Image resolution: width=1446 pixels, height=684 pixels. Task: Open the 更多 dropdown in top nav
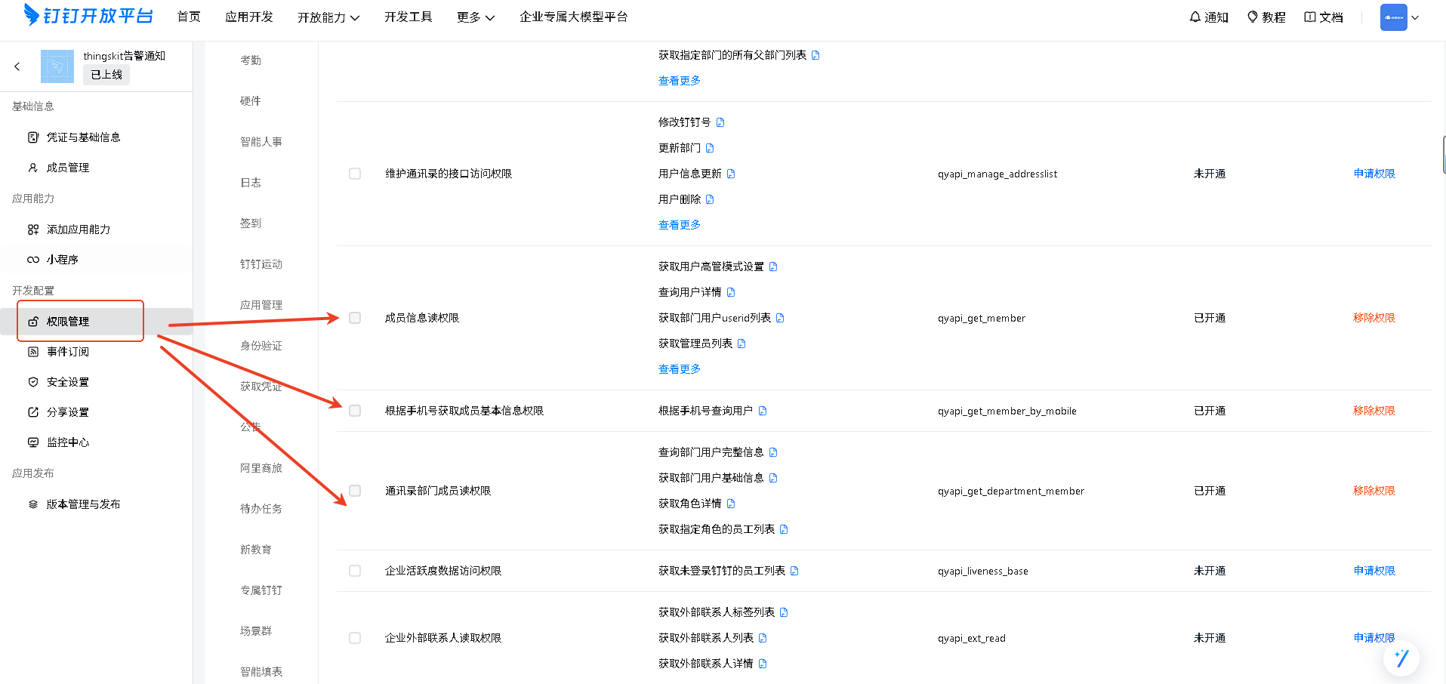[475, 17]
